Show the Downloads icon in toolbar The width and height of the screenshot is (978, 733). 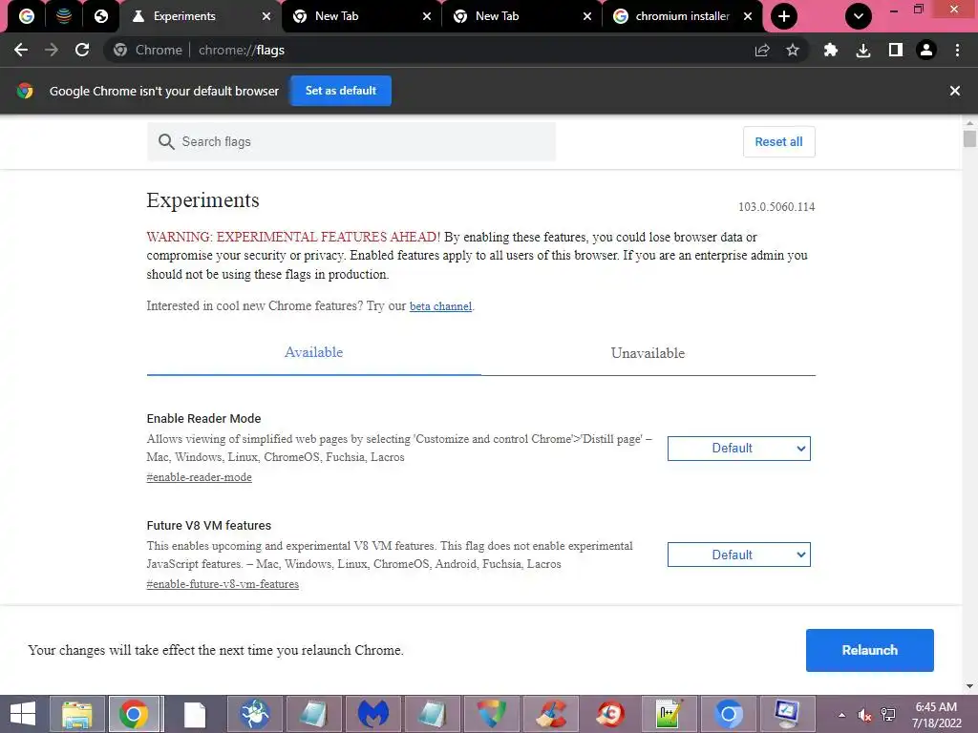[x=863, y=50]
